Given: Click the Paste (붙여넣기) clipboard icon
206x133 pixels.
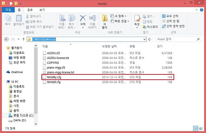Looking at the screenshot, I should pos(19,18).
